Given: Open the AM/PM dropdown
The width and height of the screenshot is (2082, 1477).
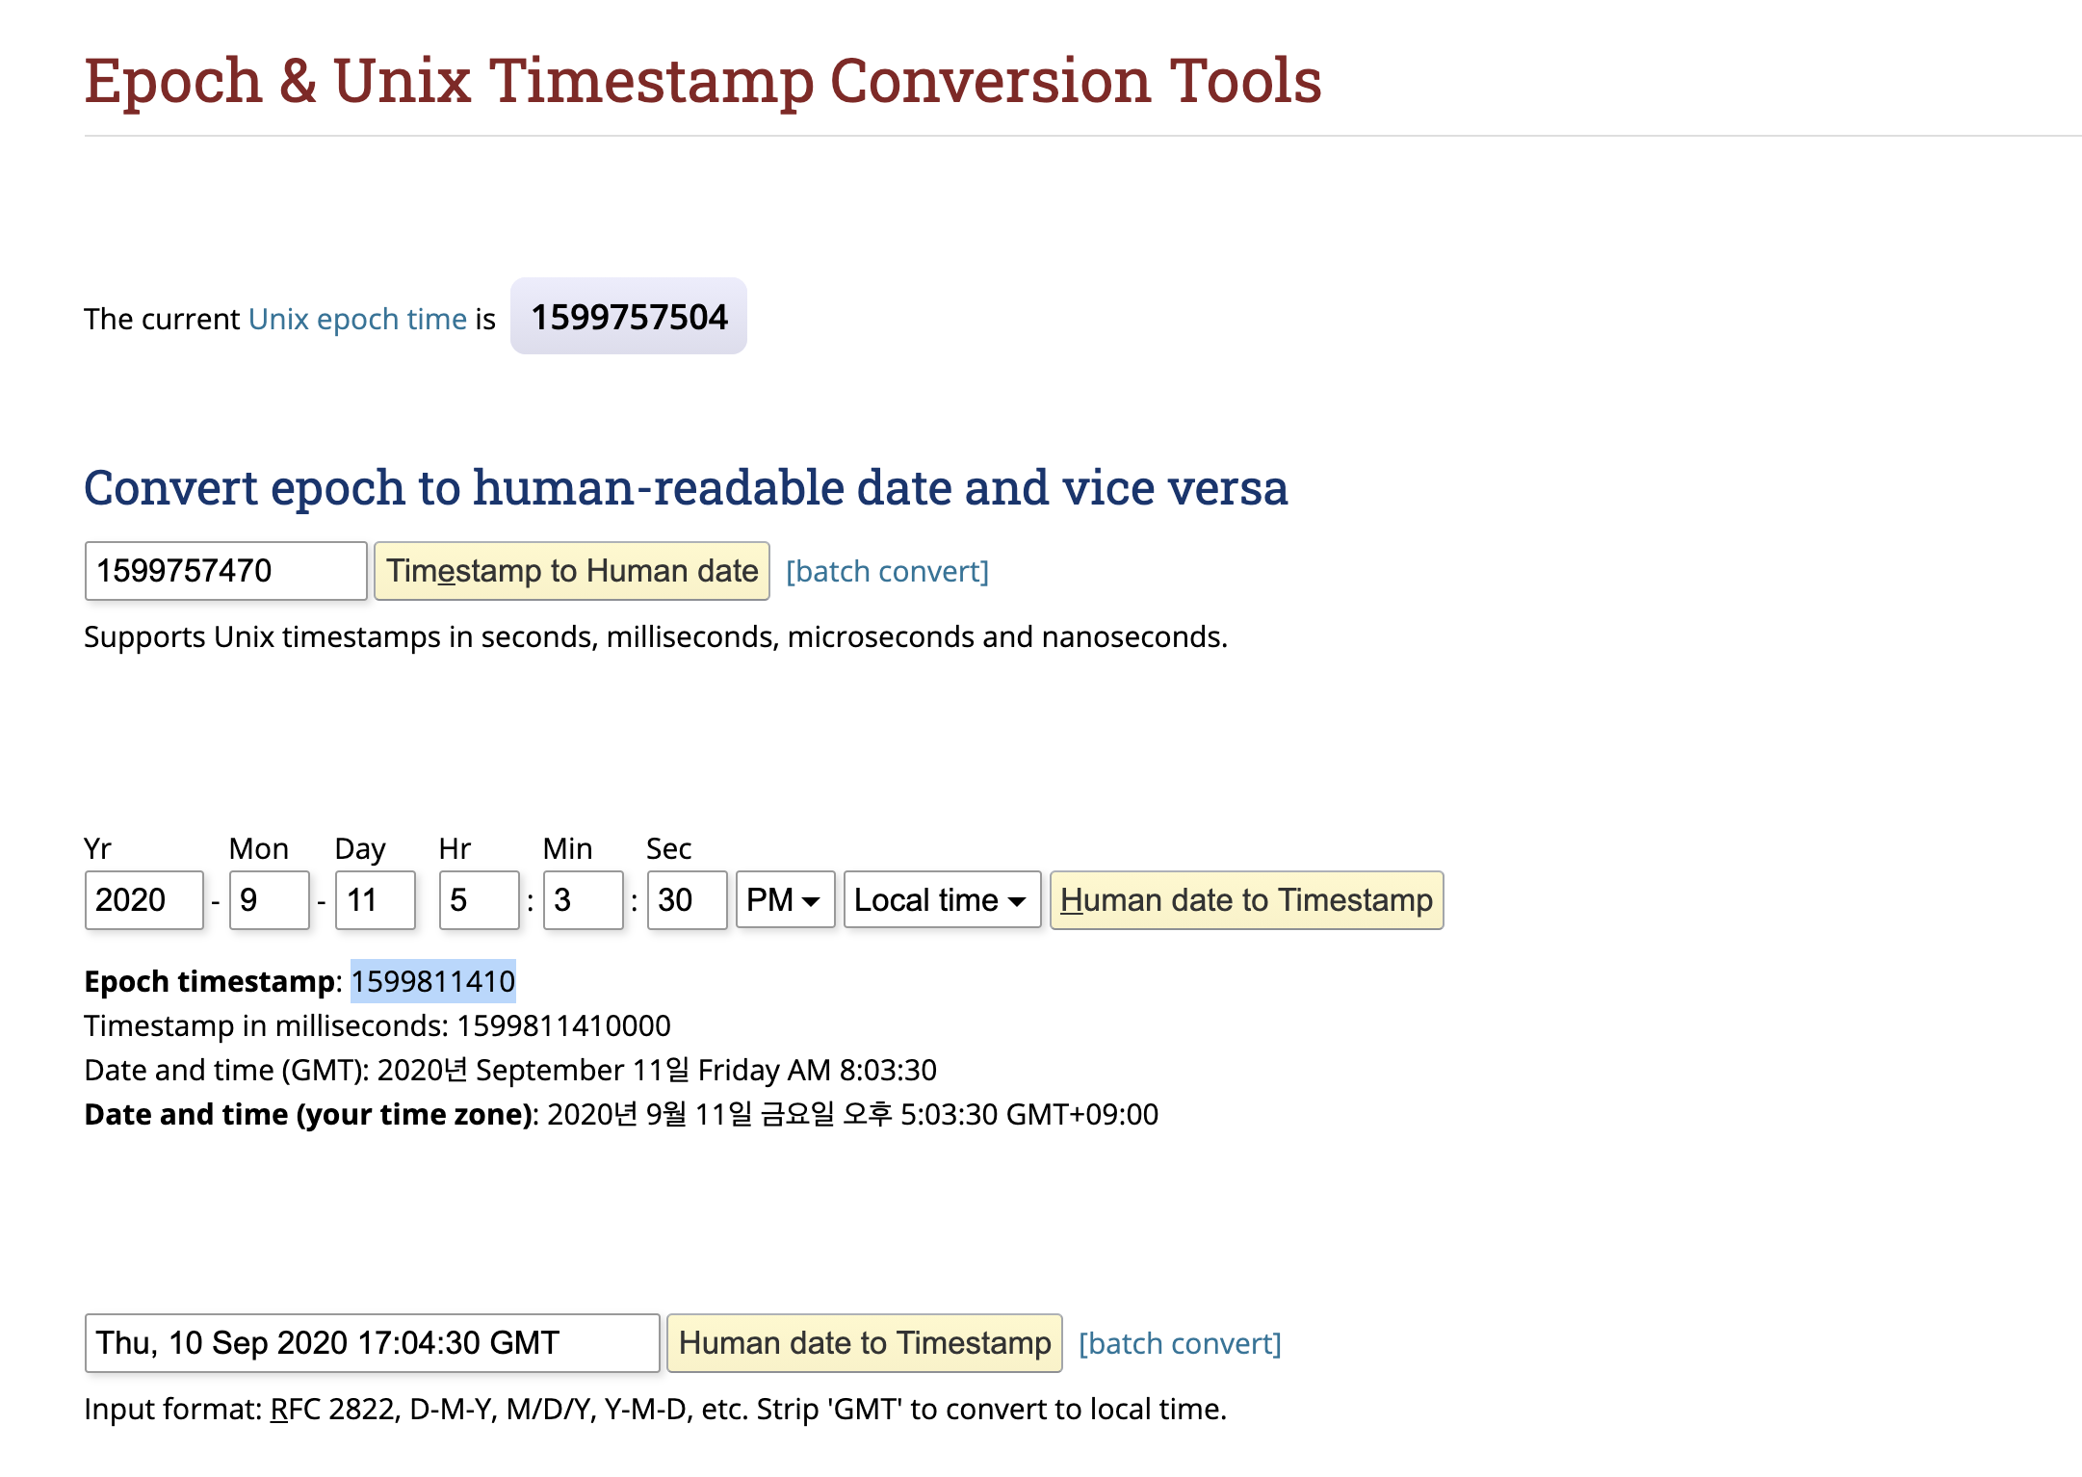Looking at the screenshot, I should pos(785,900).
